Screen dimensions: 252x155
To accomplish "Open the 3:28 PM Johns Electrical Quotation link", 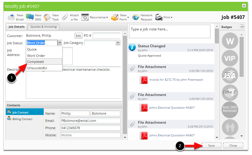I will tap(172, 135).
